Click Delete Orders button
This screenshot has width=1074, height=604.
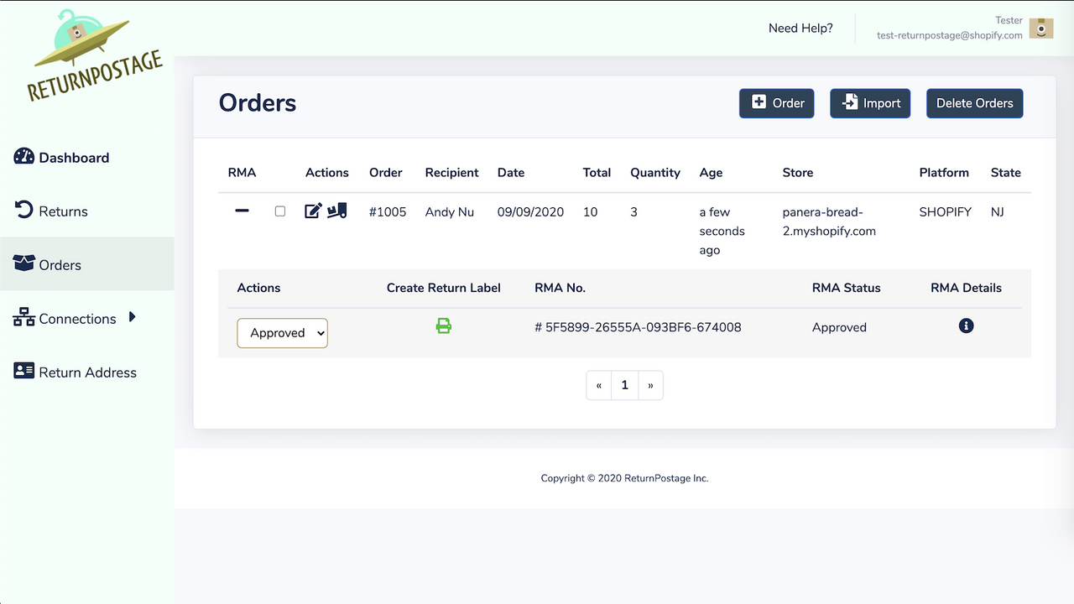pyautogui.click(x=974, y=103)
